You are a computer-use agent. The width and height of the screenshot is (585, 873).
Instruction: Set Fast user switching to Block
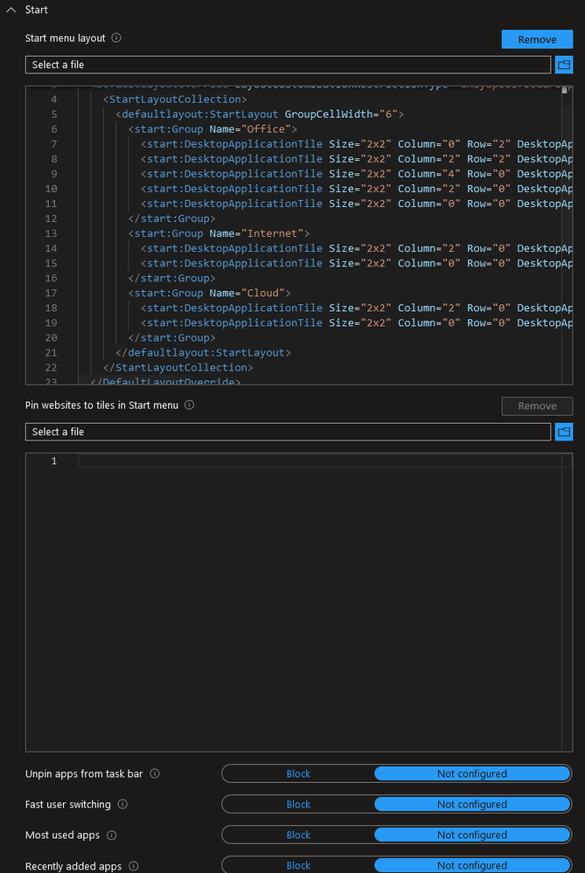pos(298,804)
